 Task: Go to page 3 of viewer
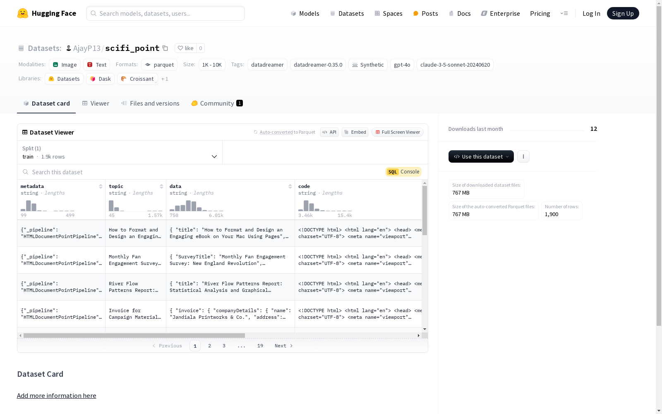[x=224, y=346]
